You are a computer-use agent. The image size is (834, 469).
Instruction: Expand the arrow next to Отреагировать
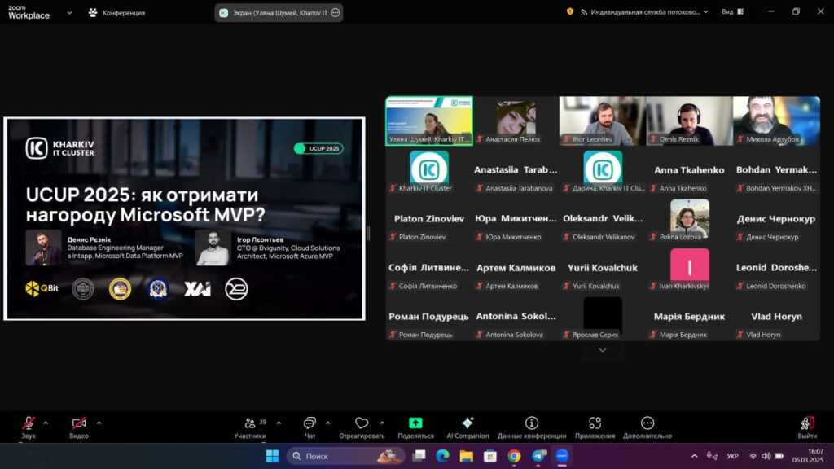click(382, 423)
